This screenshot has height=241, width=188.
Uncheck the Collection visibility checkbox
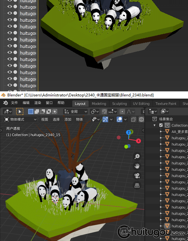pyautogui.click(x=161, y=125)
